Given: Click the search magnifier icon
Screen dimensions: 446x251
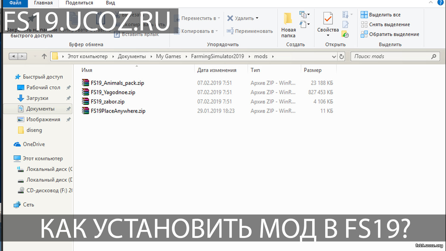Looking at the screenshot, I should [x=434, y=57].
